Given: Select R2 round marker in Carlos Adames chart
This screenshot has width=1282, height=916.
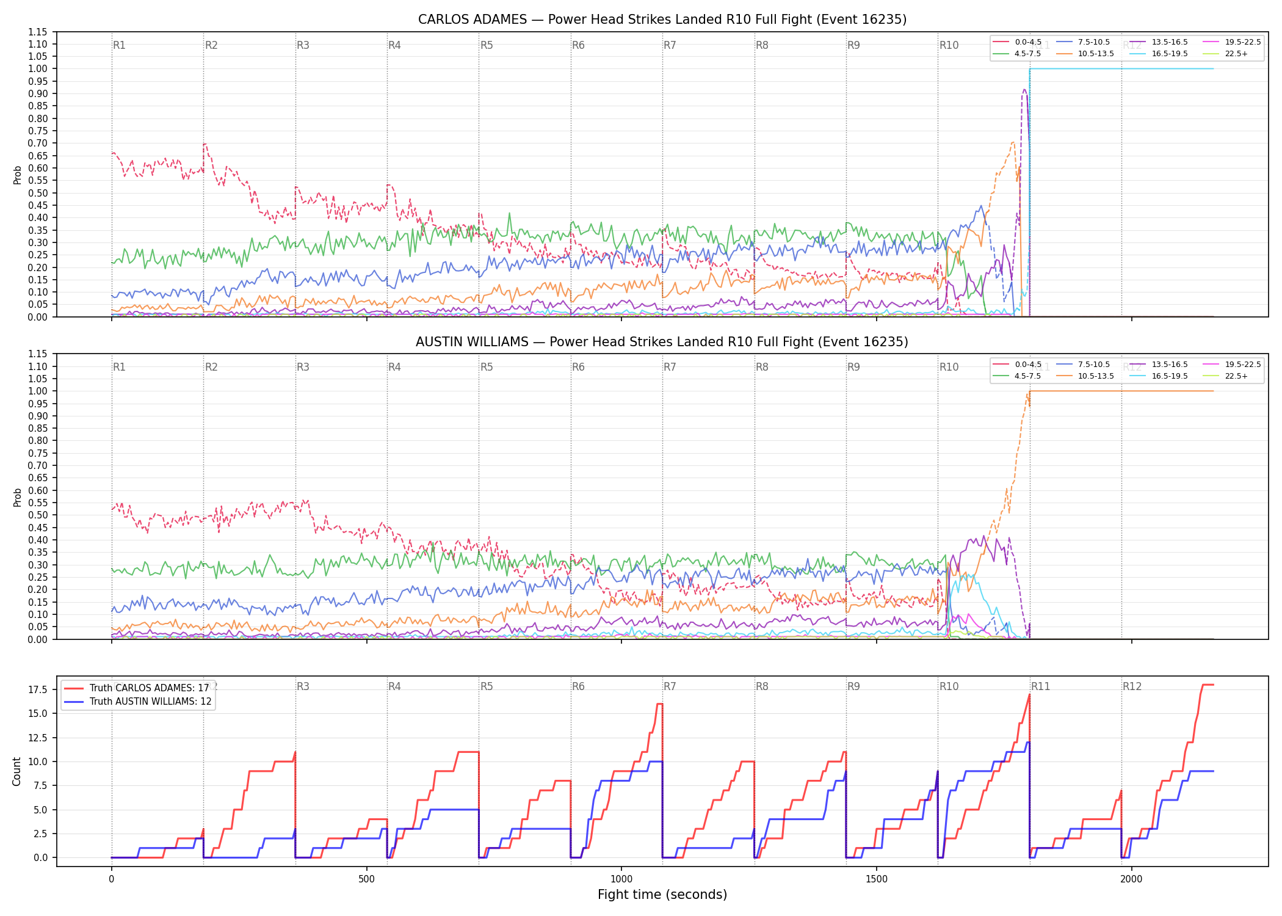Looking at the screenshot, I should click(211, 45).
